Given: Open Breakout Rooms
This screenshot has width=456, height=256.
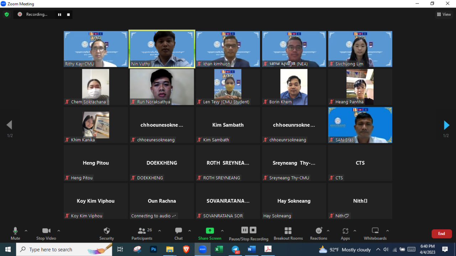Looking at the screenshot, I should (288, 233).
